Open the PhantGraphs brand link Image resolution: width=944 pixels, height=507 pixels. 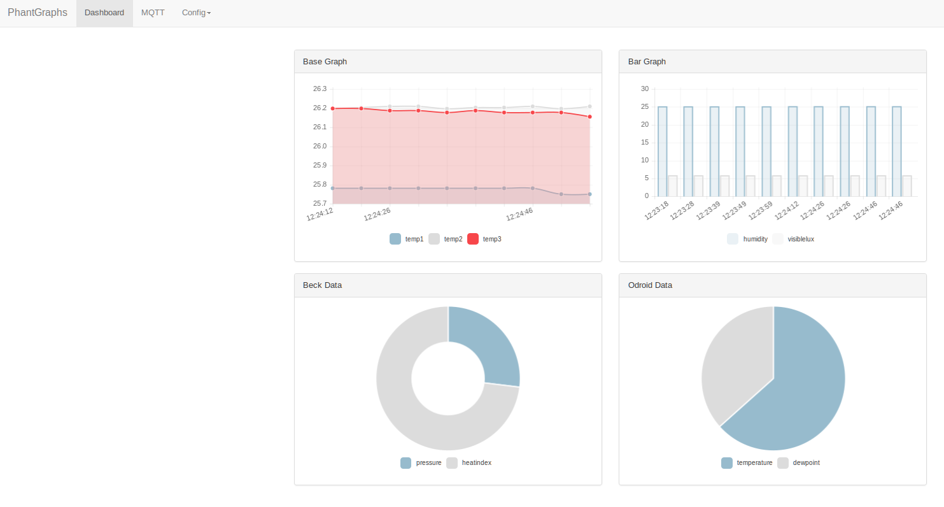(x=38, y=13)
